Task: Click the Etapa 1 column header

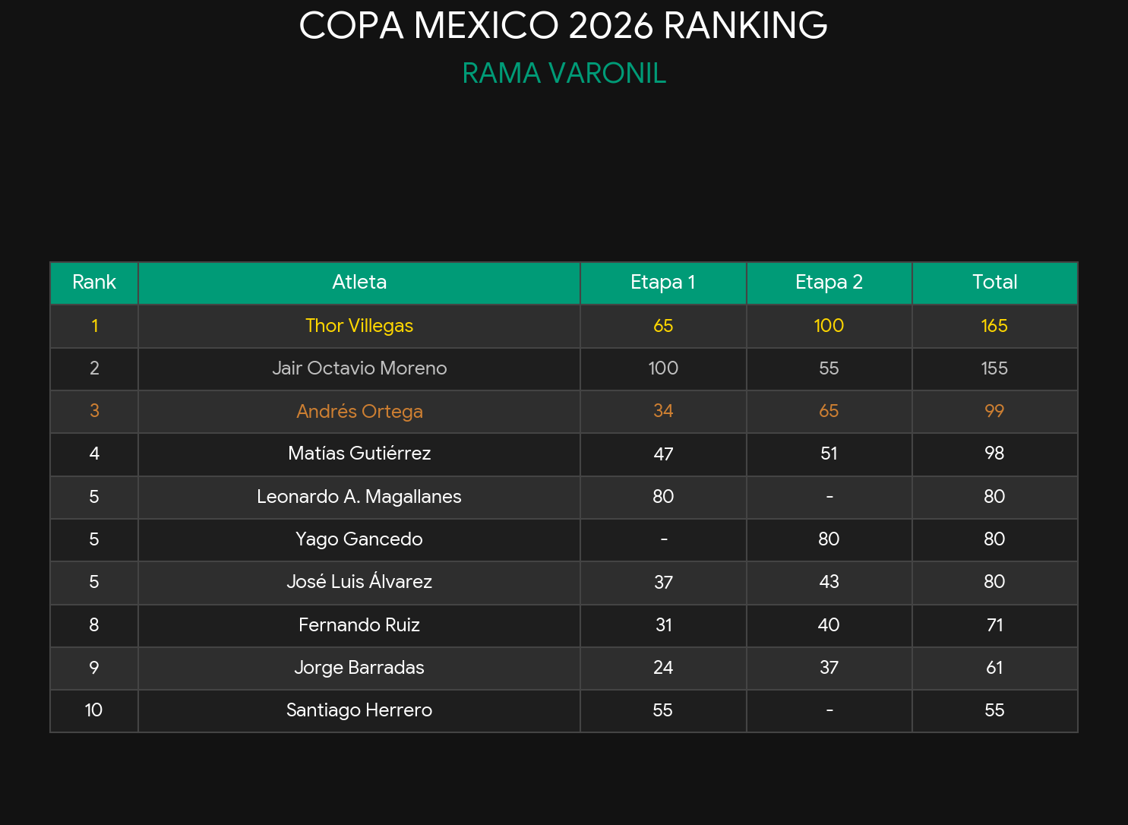Action: point(663,283)
